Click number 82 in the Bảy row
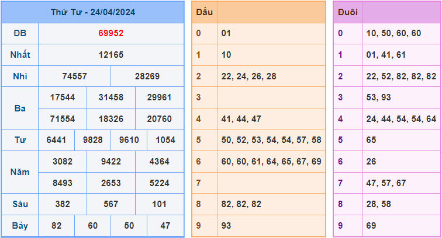442x238 pixels. pyautogui.click(x=56, y=226)
